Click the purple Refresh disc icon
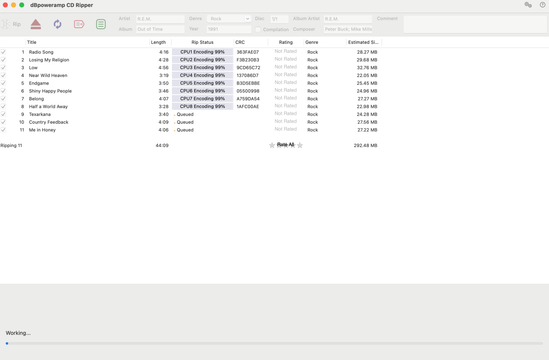 pos(58,24)
